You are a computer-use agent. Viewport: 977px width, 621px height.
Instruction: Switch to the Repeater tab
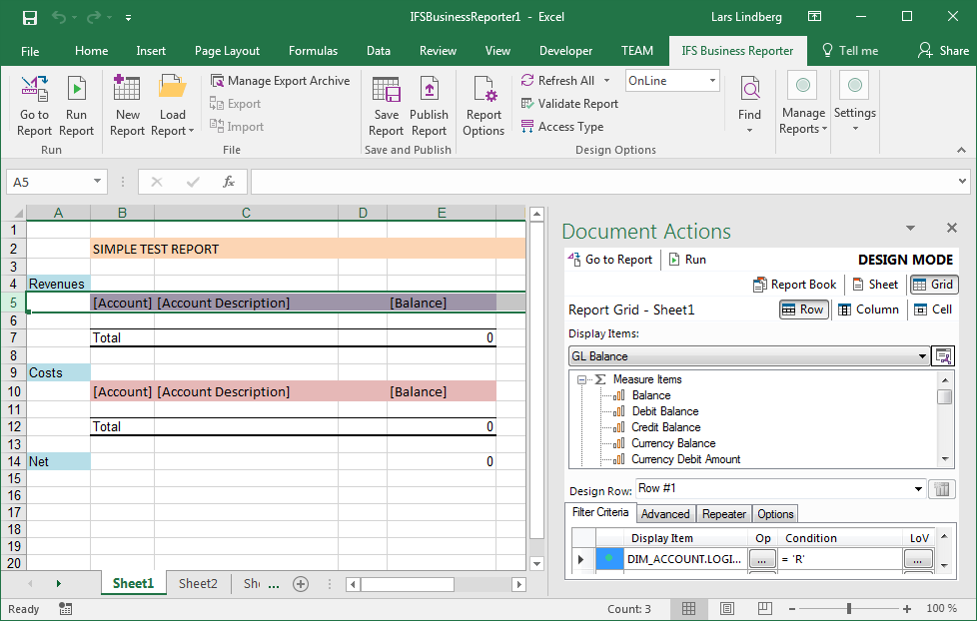pyautogui.click(x=723, y=514)
